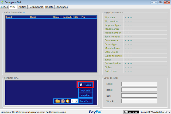The width and height of the screenshot is (171, 114).
Task: Click into the Essid input field
Action: [x=139, y=84]
